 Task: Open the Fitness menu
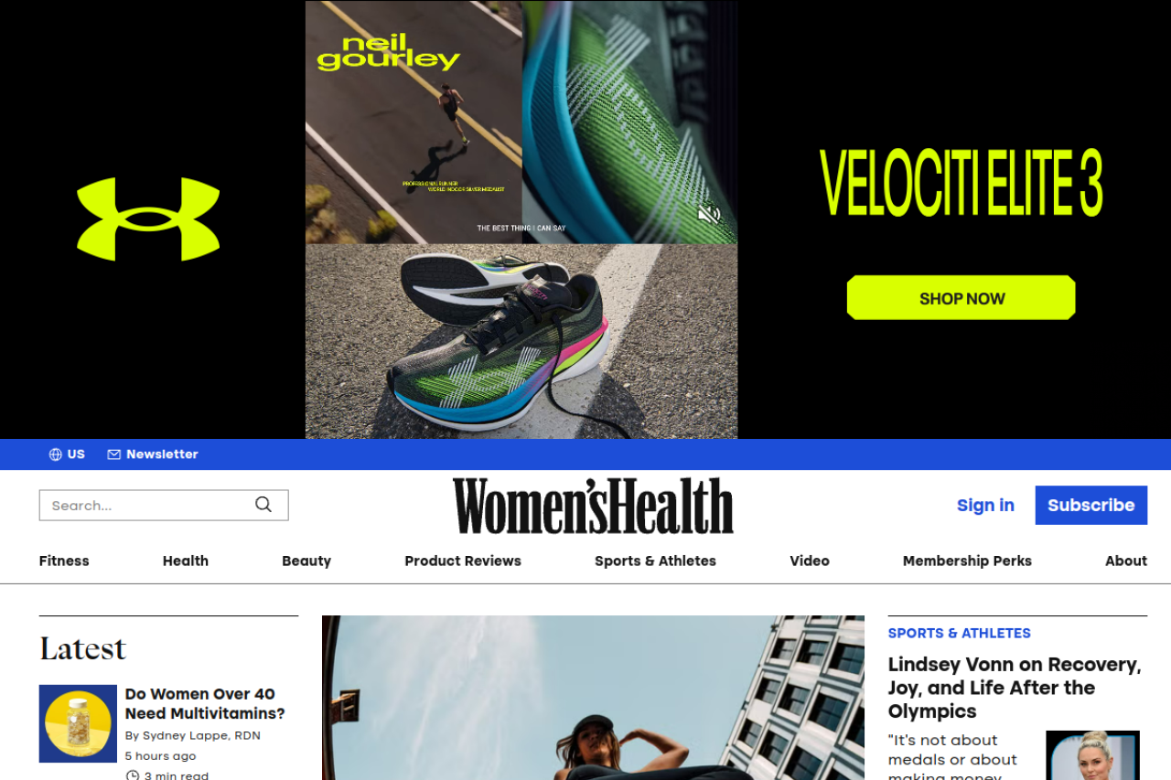(x=64, y=561)
